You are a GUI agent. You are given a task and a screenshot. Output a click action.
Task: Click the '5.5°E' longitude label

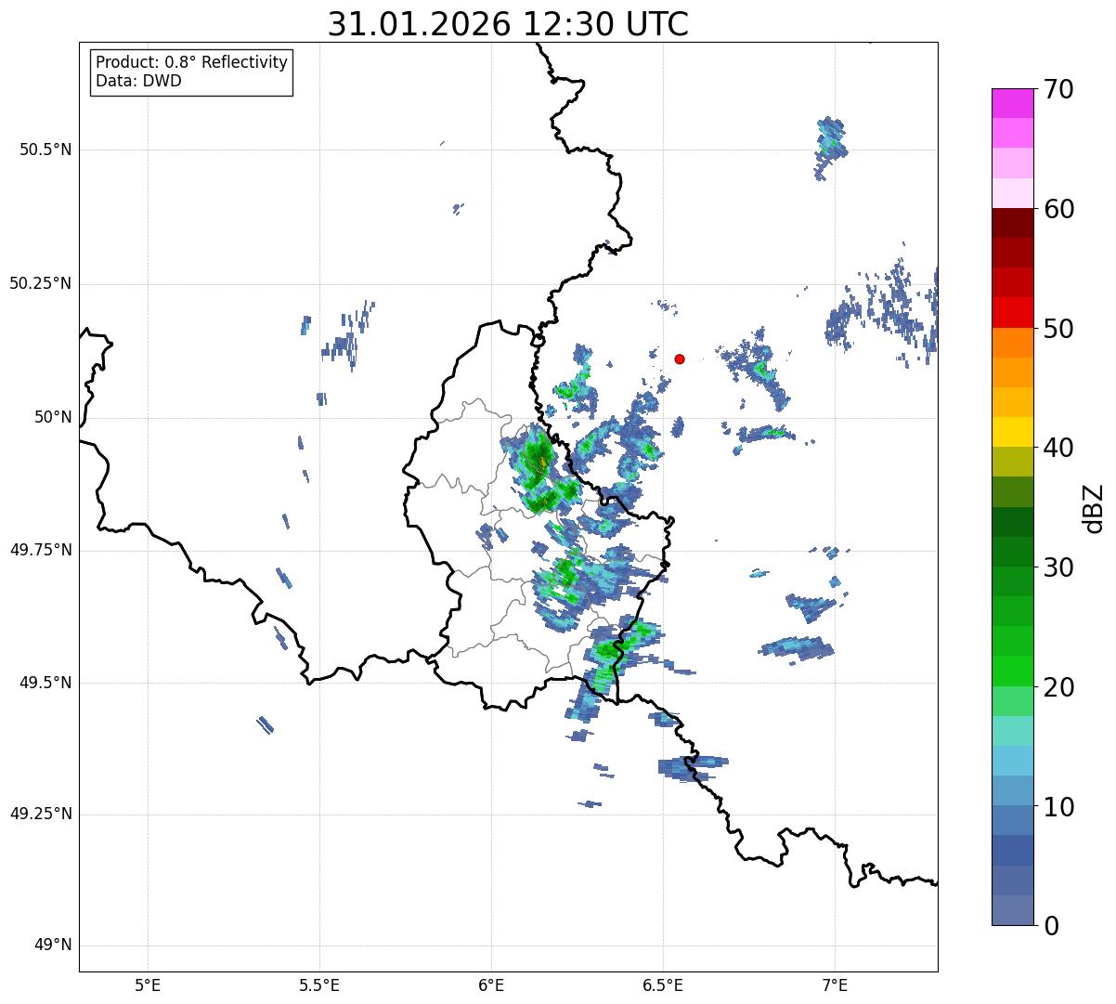point(319,984)
